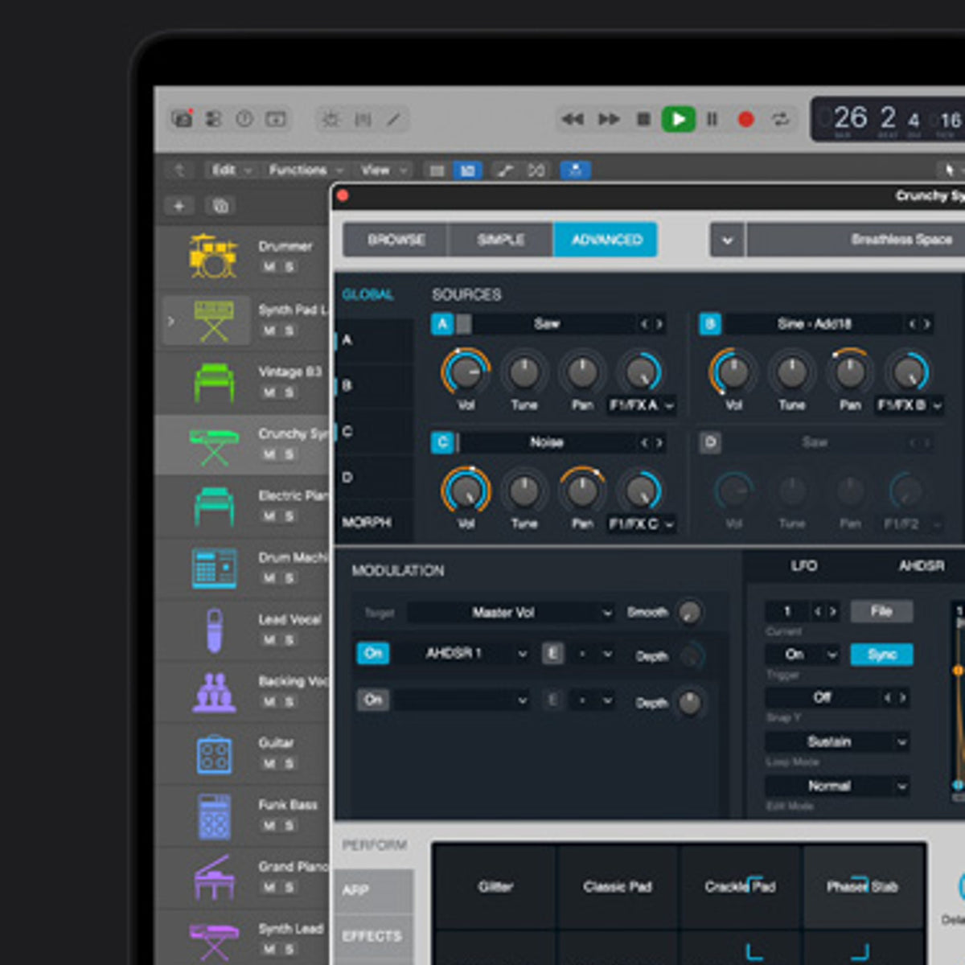Stop playback with the stop button

643,119
